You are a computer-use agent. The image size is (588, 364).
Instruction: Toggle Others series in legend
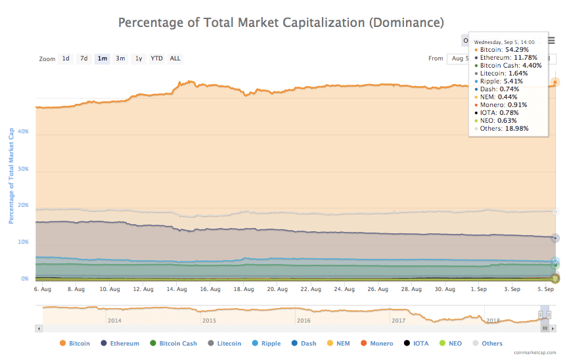[x=487, y=344]
